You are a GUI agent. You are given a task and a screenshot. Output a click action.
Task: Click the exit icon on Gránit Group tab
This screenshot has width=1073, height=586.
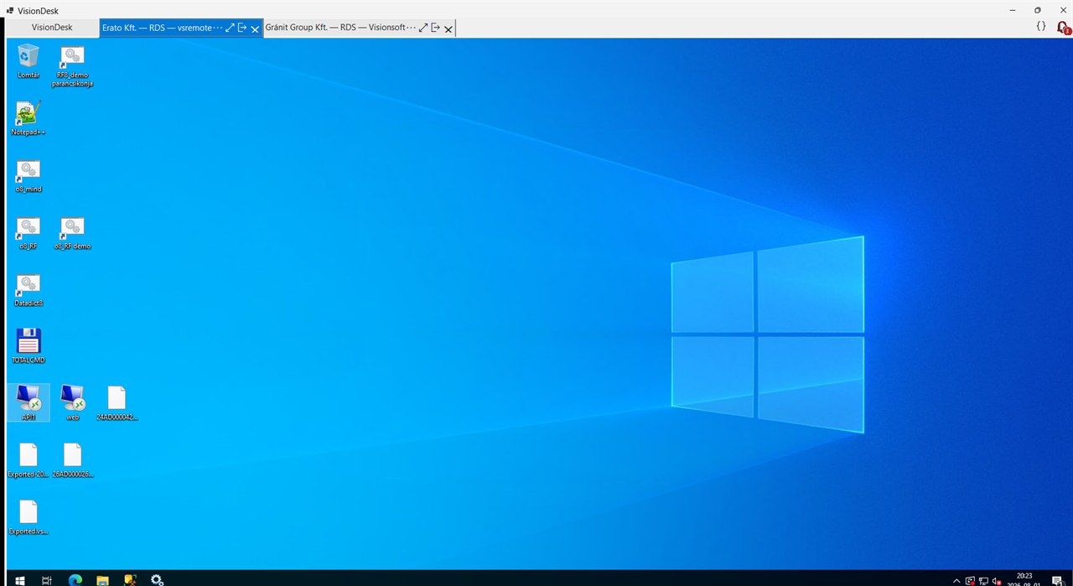pyautogui.click(x=436, y=28)
